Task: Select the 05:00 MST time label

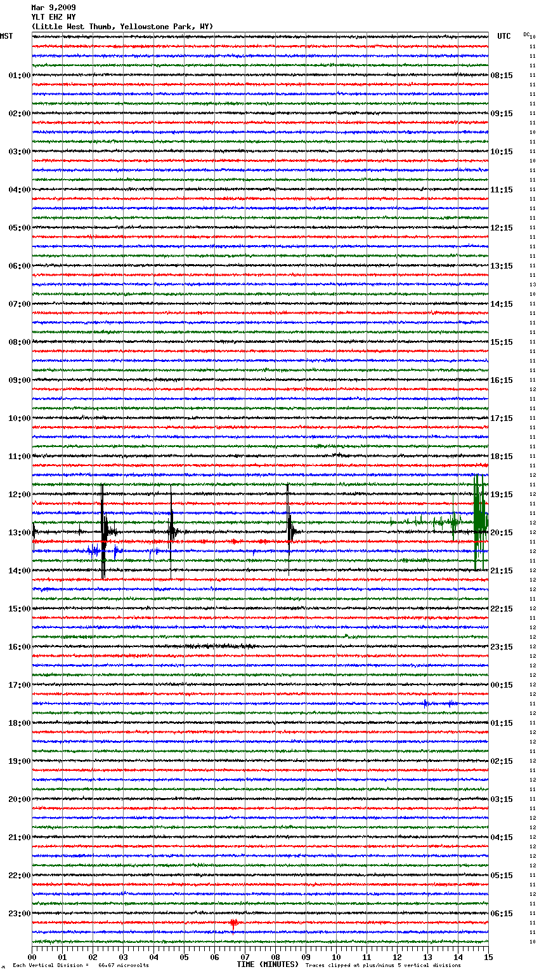Action: tap(20, 228)
